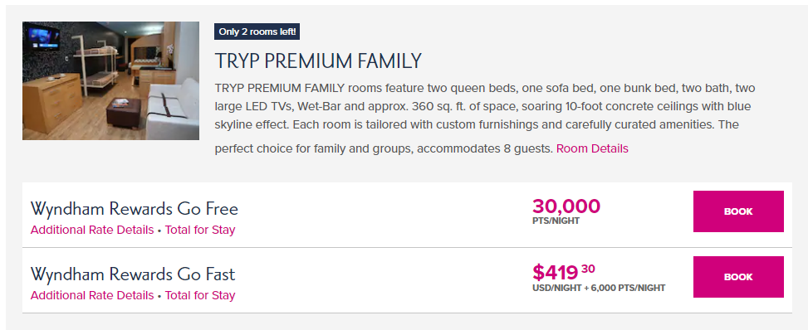This screenshot has height=330, width=808.
Task: Click the USD/NIGHT + 6,000 PTS/NIGHT label
Action: (x=599, y=289)
